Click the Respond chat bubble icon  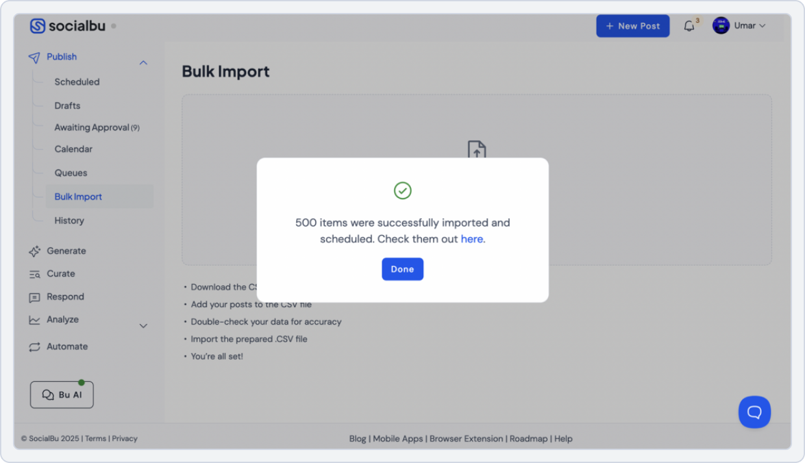34,297
